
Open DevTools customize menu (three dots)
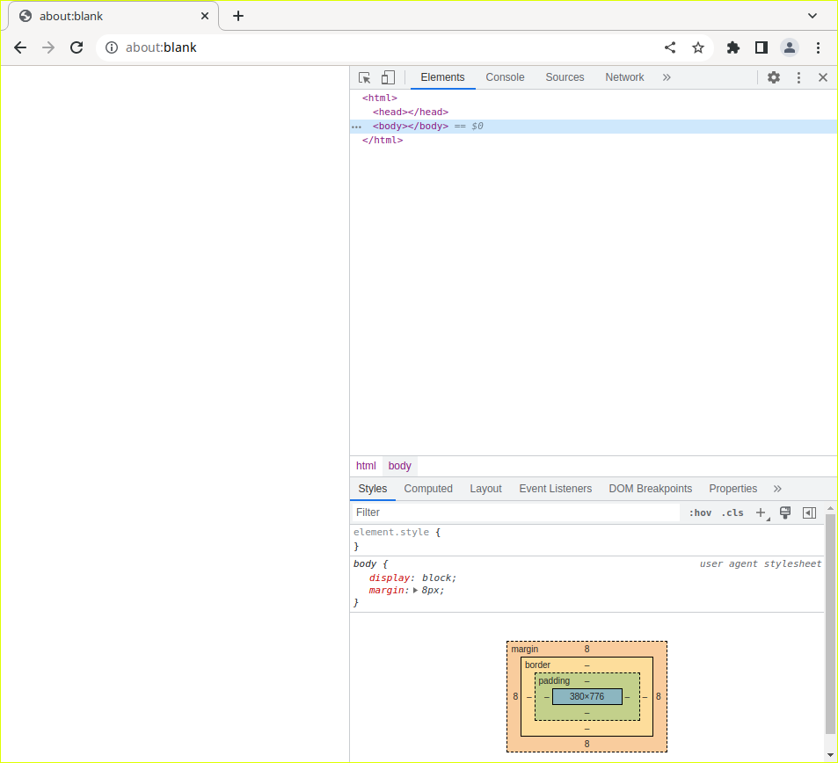pos(798,77)
